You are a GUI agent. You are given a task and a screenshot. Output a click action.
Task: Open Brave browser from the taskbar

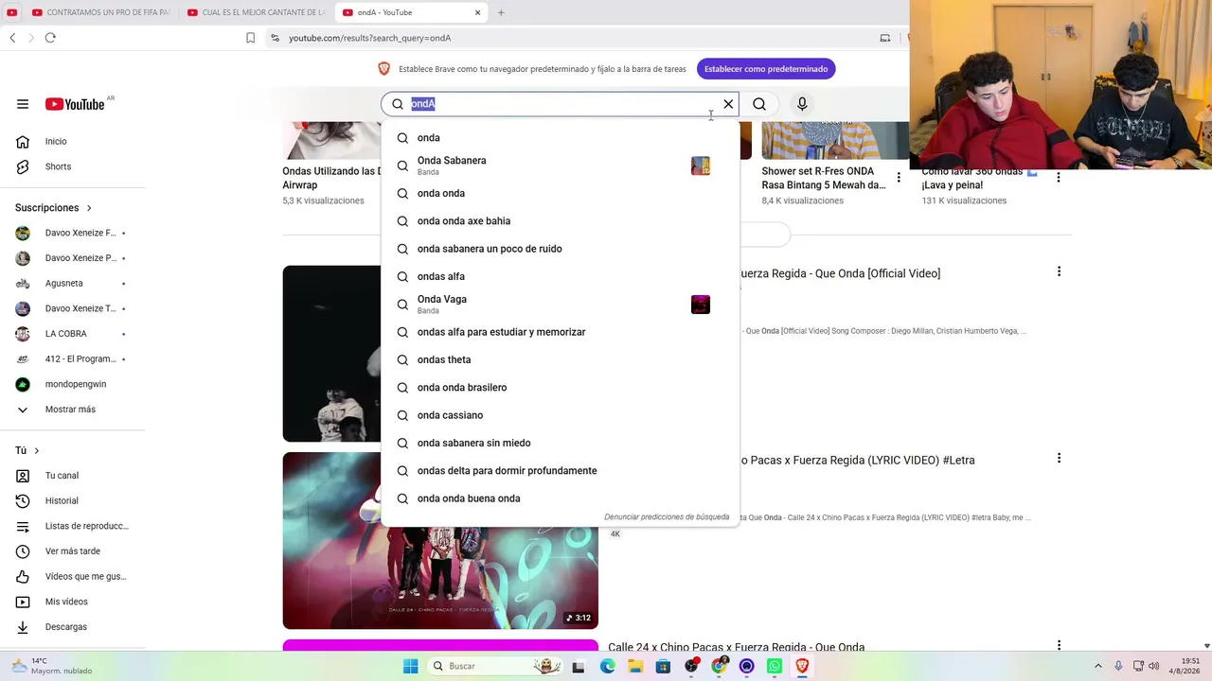click(x=803, y=666)
